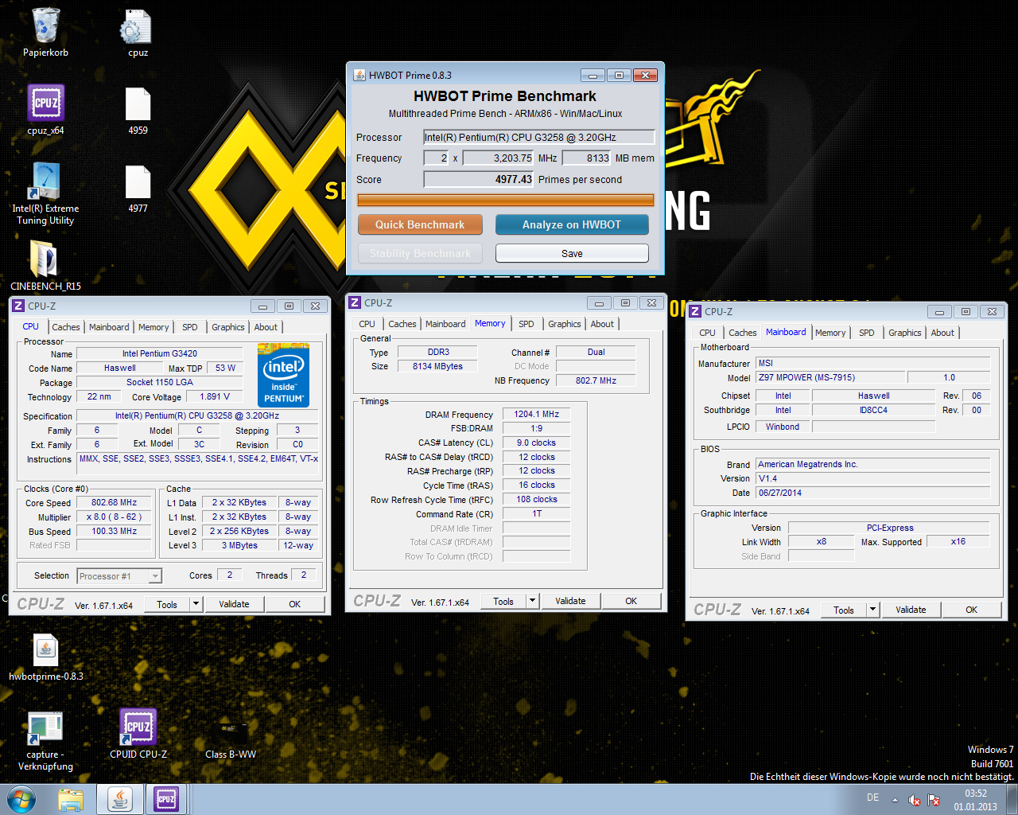The width and height of the screenshot is (1018, 815).
Task: Open Tools dropdown arrow in left CPU-Z window
Action: (x=196, y=604)
